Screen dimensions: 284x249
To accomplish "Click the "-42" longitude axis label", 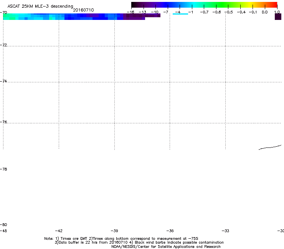I will 59,231.
